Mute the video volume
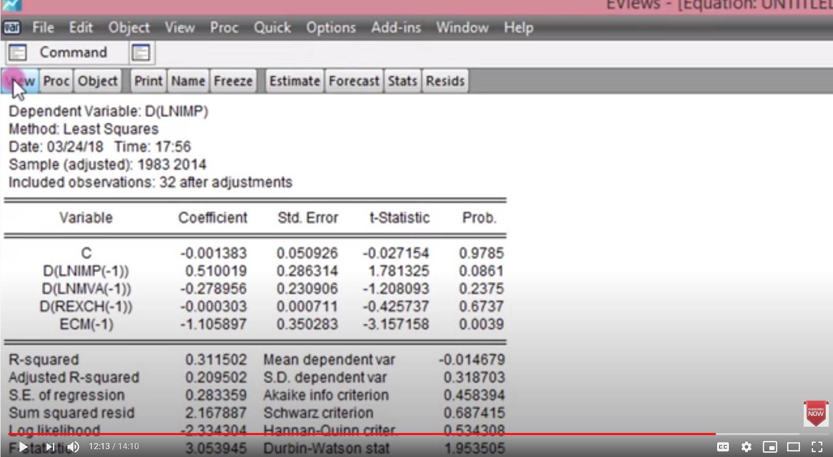Screen dimensions: 833x457 [74, 447]
